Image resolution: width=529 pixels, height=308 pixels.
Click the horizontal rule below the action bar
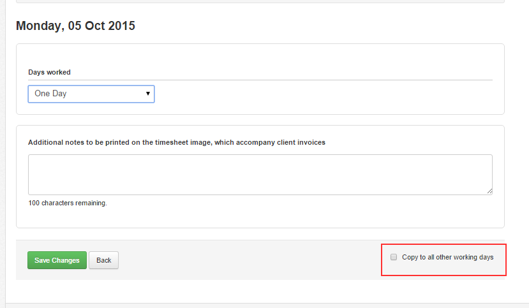267,304
